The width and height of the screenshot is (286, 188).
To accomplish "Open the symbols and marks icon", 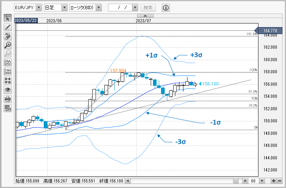I will click(8, 81).
